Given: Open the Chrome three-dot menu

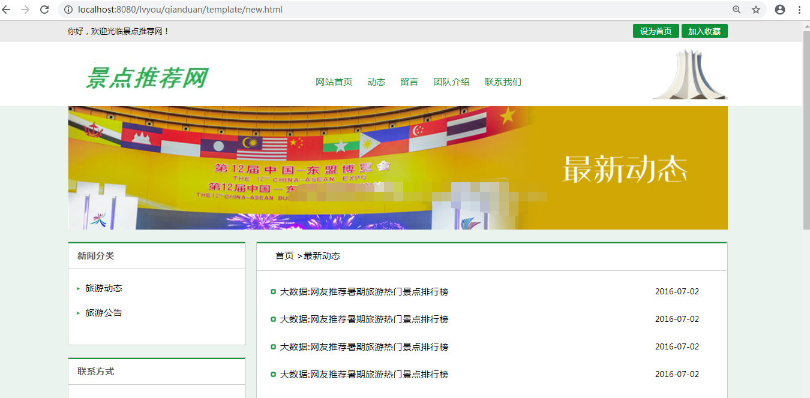Looking at the screenshot, I should [800, 10].
